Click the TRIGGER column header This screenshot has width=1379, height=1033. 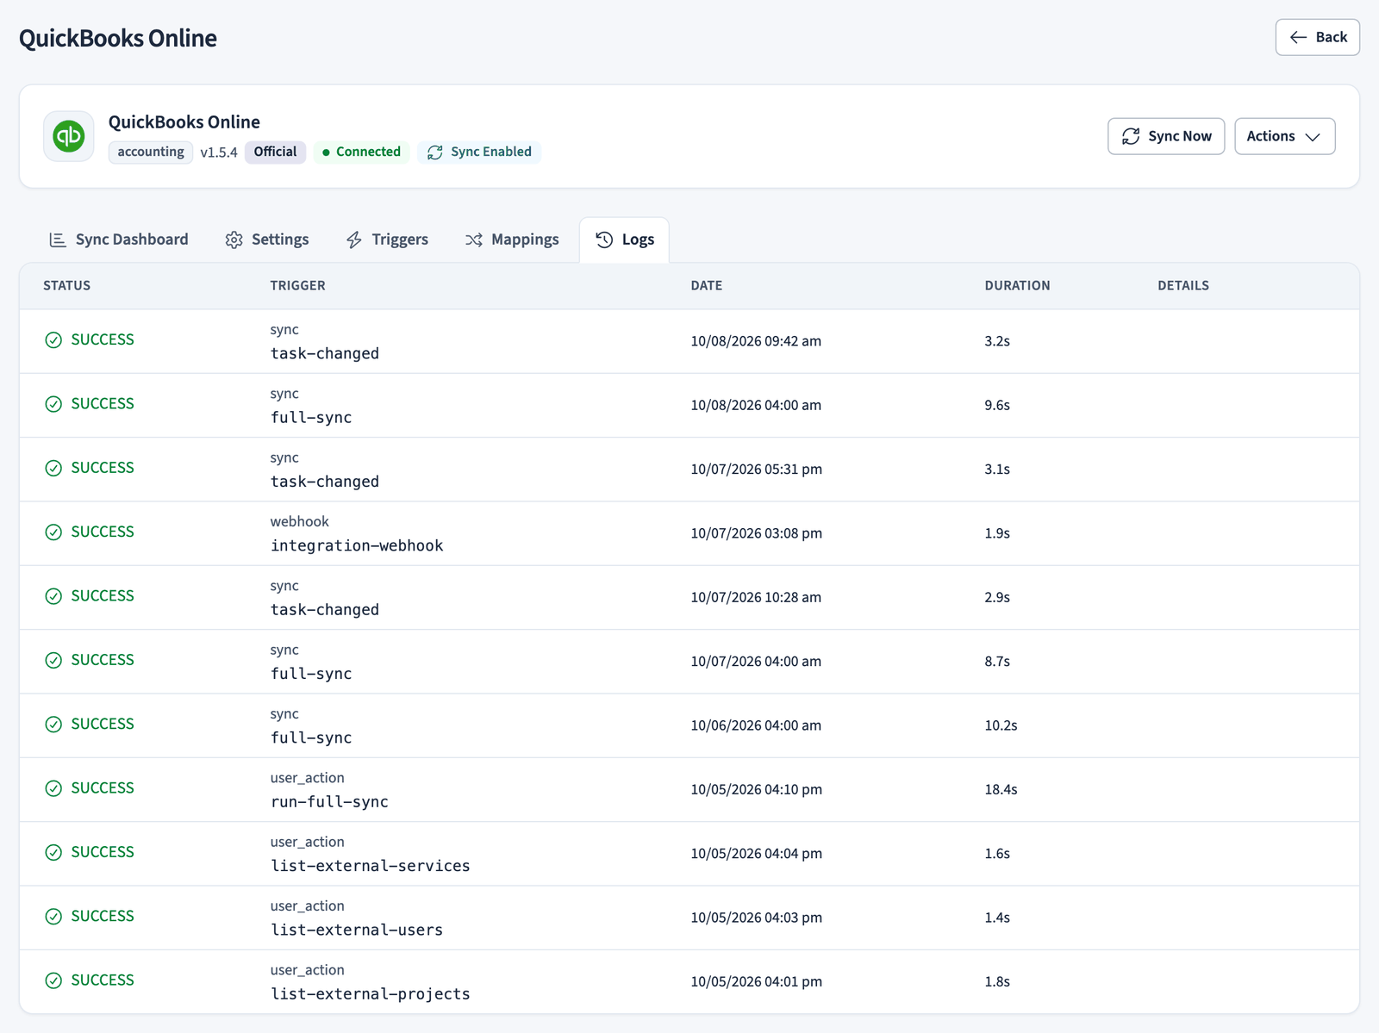click(297, 286)
